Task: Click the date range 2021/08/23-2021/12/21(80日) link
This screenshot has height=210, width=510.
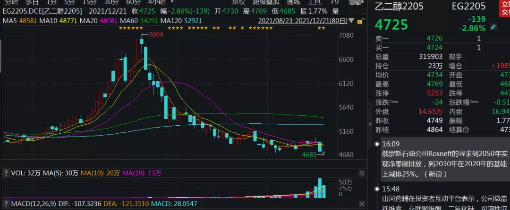Action: click(303, 21)
